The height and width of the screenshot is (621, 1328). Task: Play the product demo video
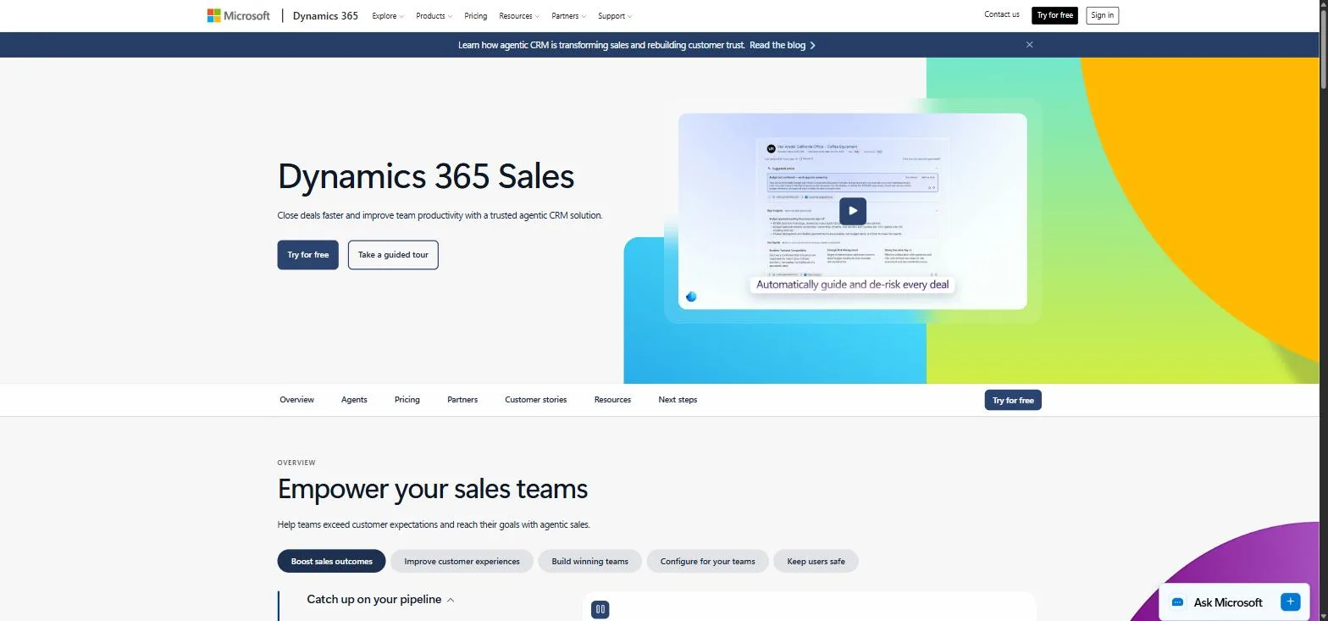point(853,211)
